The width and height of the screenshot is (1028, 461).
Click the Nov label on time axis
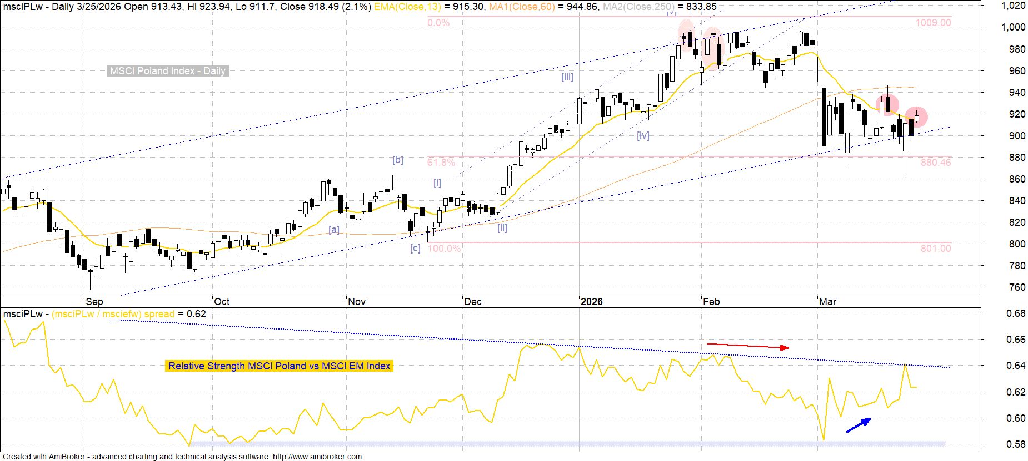coord(356,302)
